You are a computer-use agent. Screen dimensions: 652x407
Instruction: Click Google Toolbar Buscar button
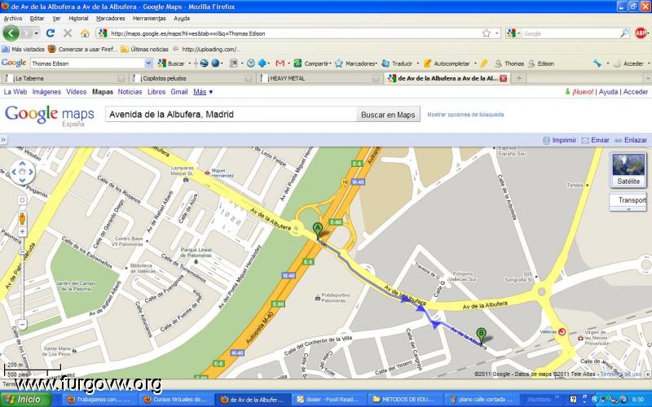click(x=171, y=63)
